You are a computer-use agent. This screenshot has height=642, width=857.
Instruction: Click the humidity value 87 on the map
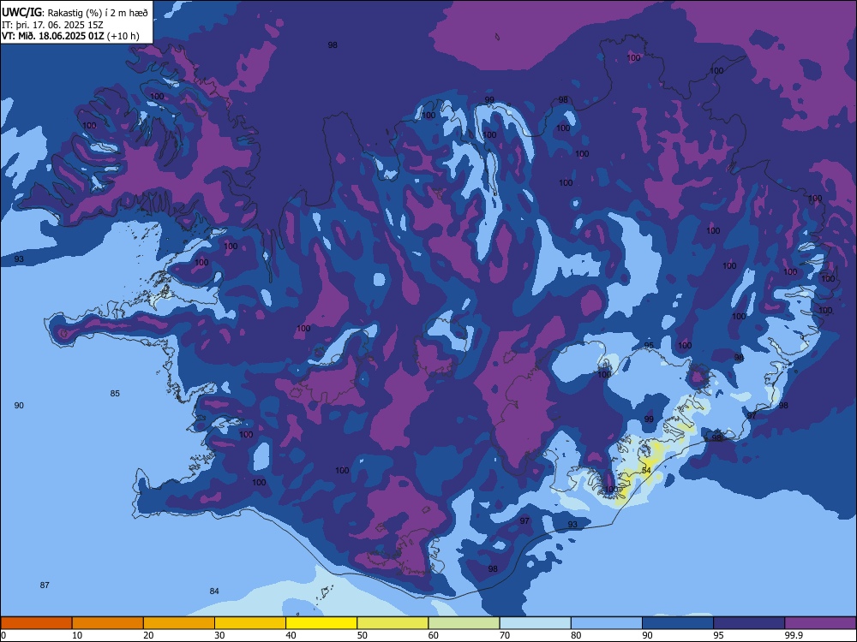[45, 586]
